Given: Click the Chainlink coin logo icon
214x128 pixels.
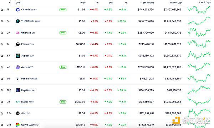Looking at the screenshot, I should click(18, 10).
